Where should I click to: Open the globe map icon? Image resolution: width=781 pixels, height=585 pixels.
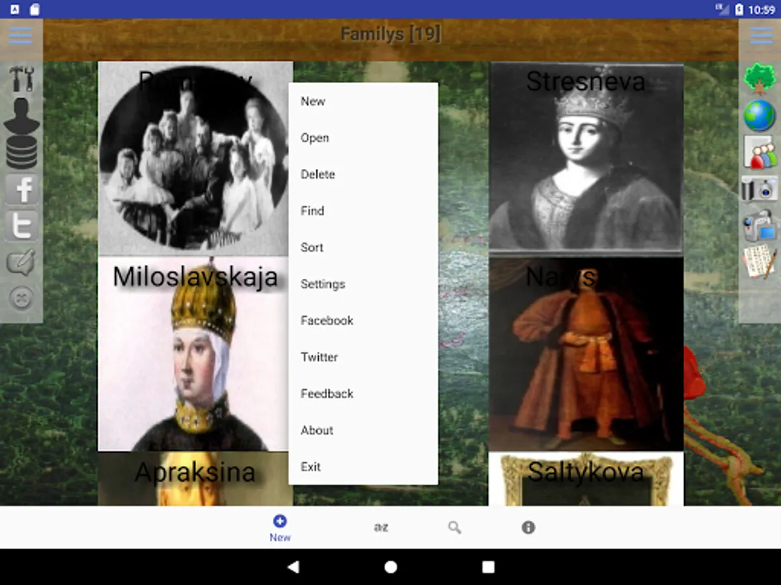760,115
